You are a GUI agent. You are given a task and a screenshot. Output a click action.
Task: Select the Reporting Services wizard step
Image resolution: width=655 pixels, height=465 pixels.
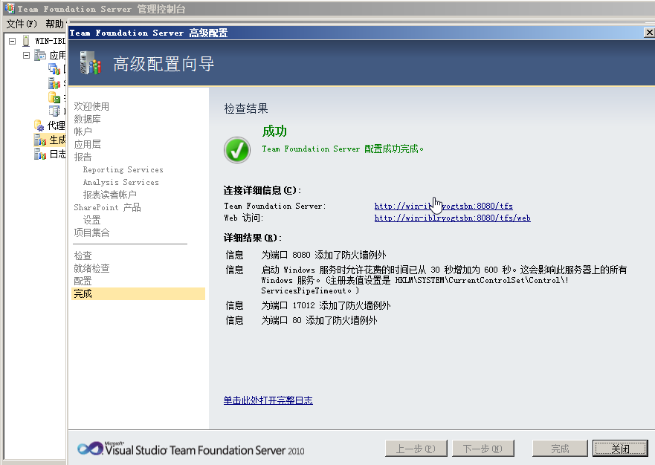point(123,169)
